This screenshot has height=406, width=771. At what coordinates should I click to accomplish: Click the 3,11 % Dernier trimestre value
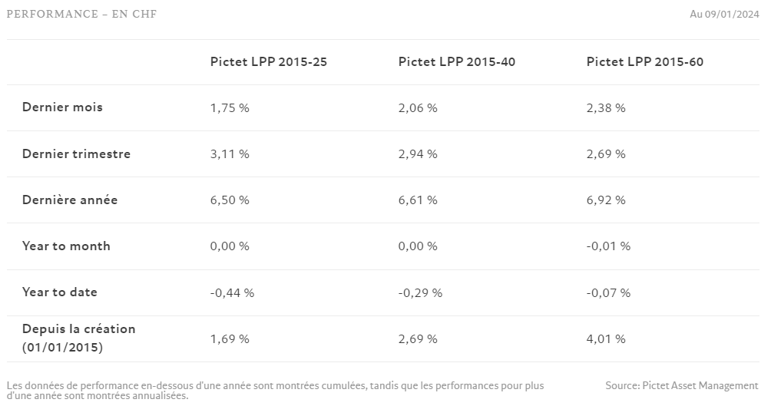(230, 154)
